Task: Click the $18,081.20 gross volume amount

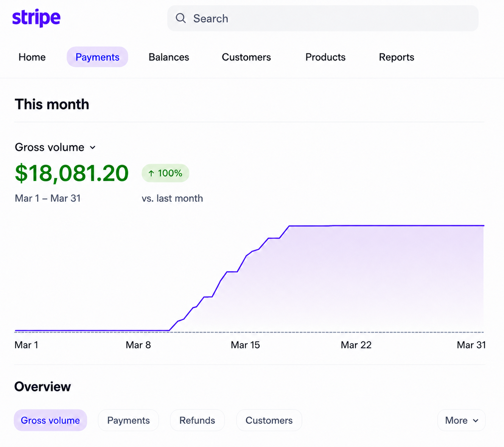Action: pyautogui.click(x=72, y=173)
